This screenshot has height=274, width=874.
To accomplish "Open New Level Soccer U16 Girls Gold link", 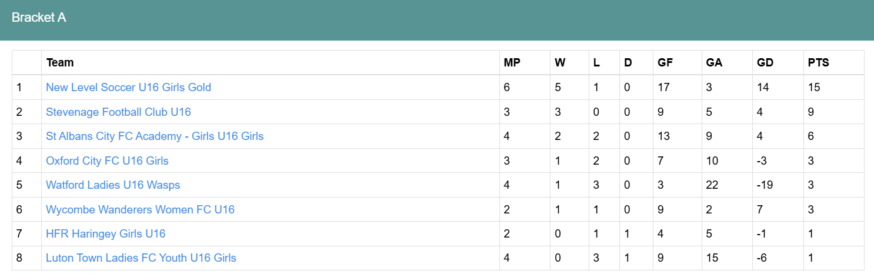I will (128, 88).
